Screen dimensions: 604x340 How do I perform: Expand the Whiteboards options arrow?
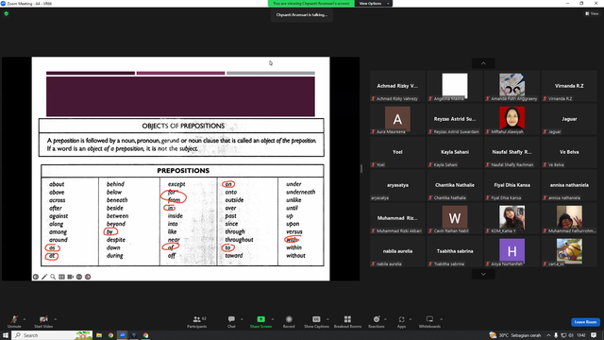click(441, 319)
